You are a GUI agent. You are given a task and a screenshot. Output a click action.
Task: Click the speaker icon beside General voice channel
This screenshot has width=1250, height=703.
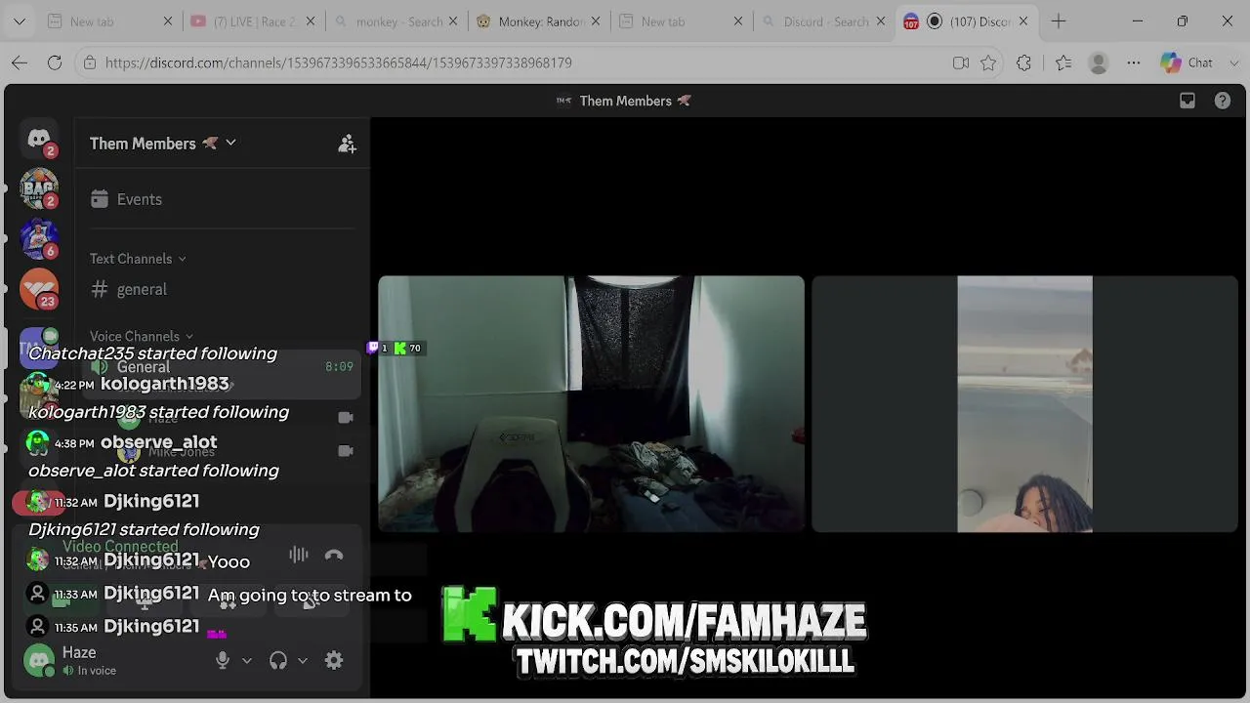click(100, 367)
